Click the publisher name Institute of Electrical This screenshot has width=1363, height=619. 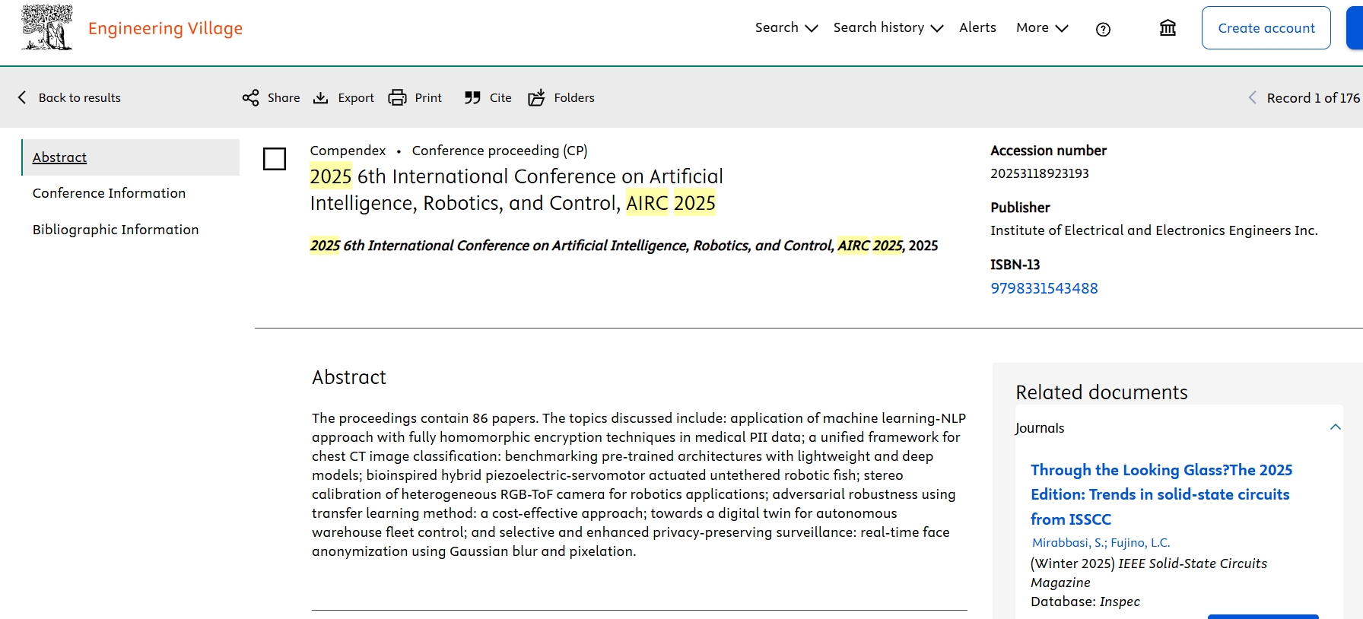click(1154, 230)
